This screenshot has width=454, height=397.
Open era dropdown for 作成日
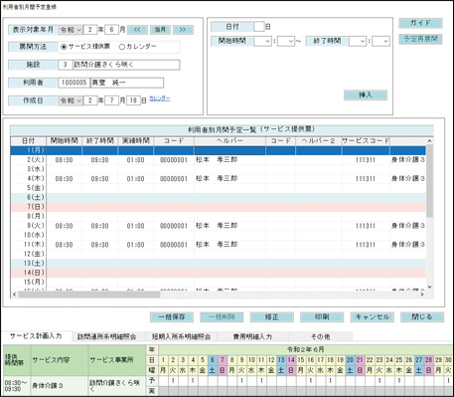click(x=71, y=100)
